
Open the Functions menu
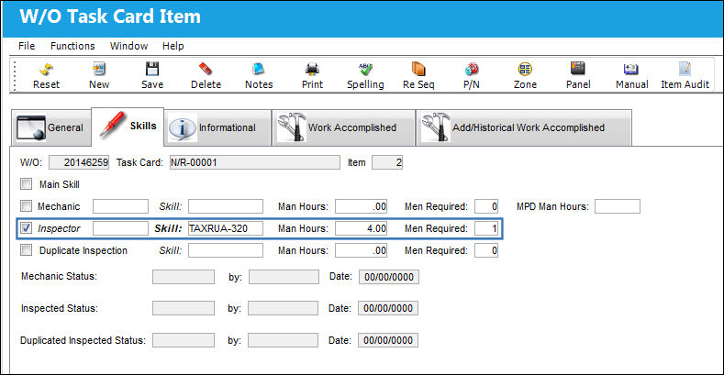click(x=72, y=46)
